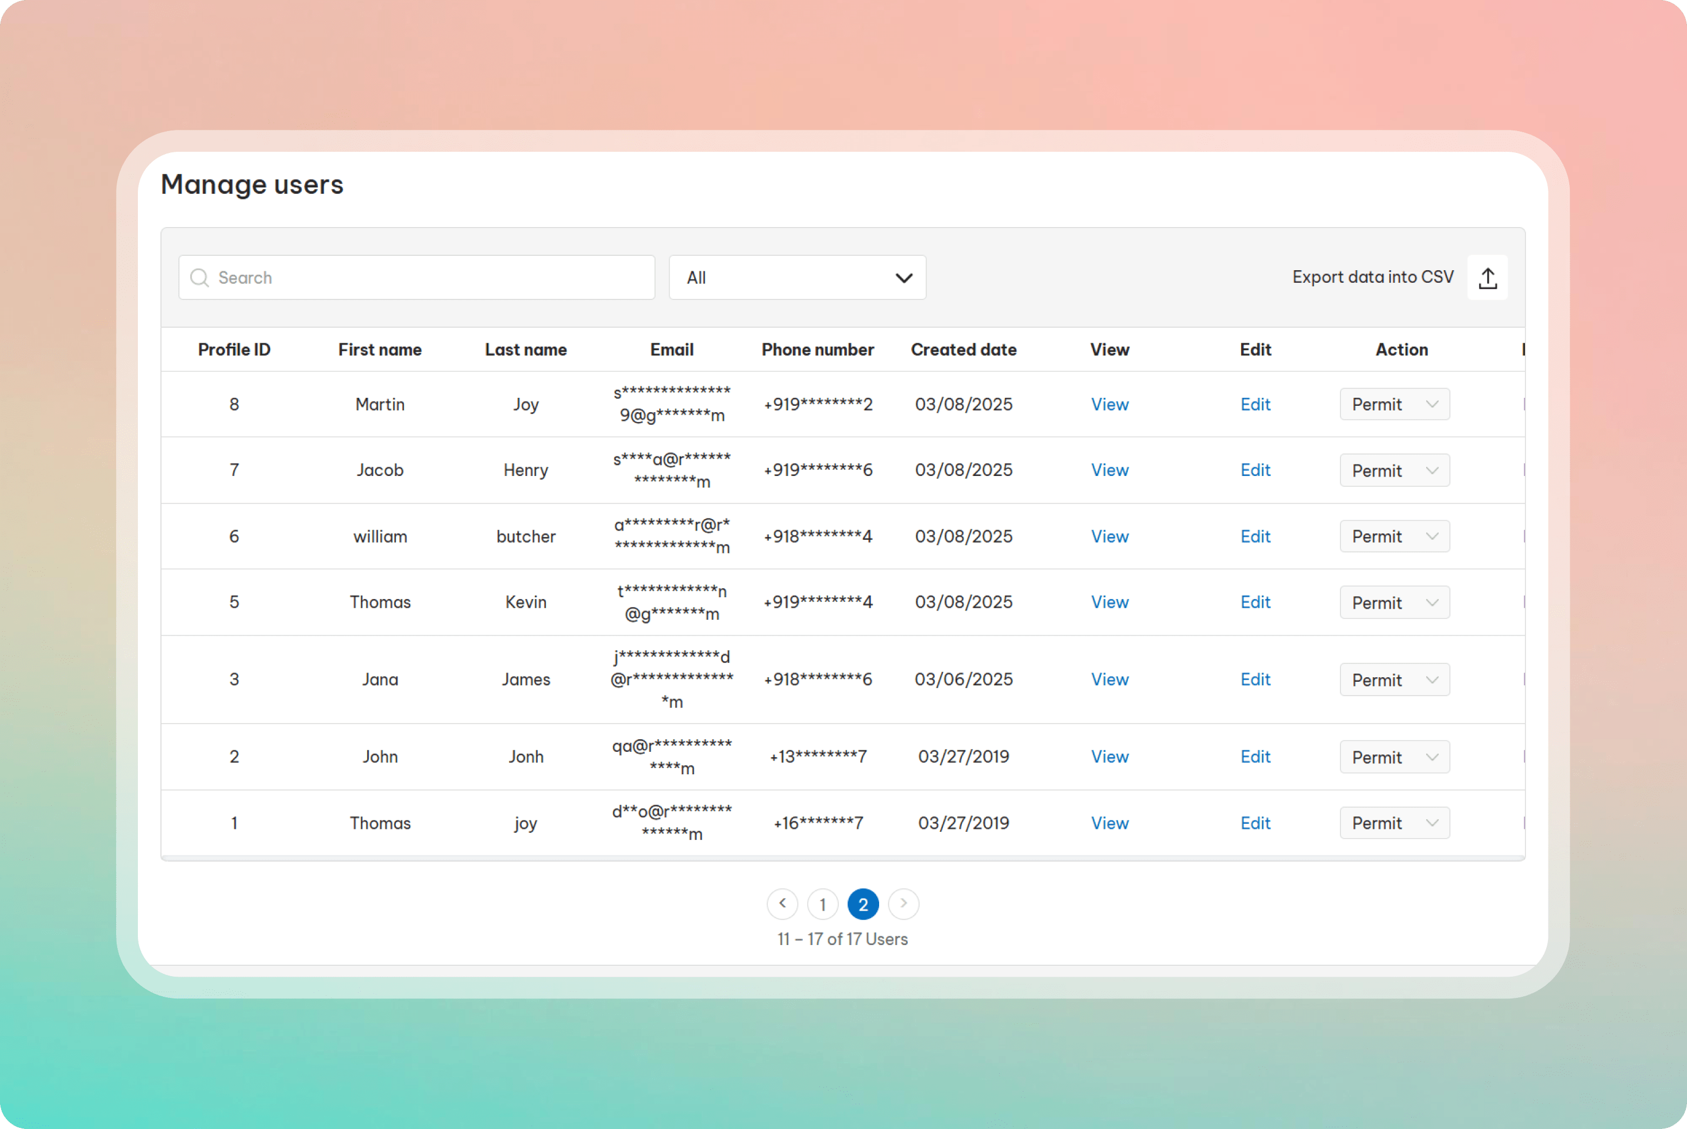View profile 8 Martin Joy
The height and width of the screenshot is (1129, 1687).
point(1109,404)
